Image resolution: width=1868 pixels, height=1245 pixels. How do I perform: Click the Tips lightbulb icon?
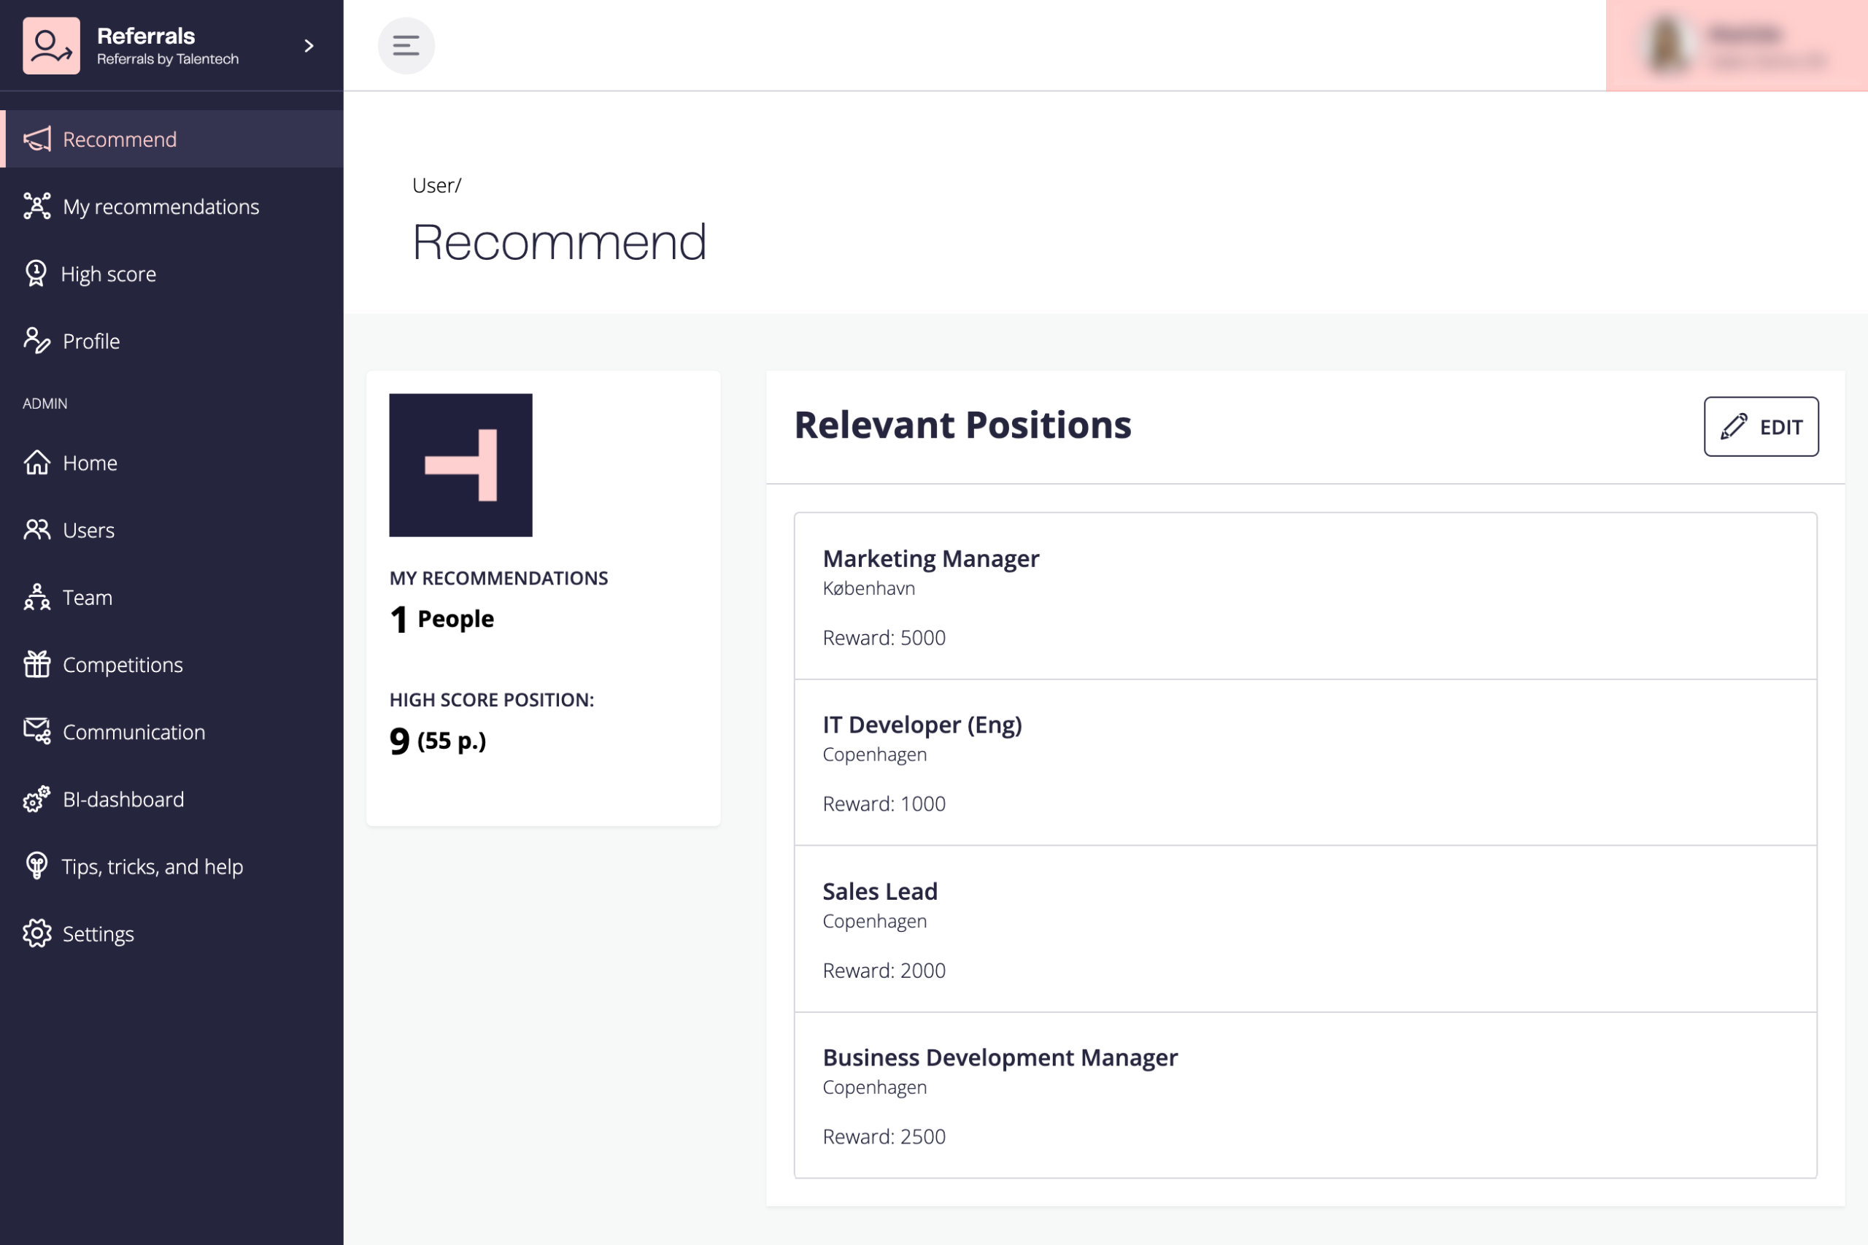point(36,866)
